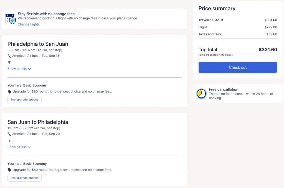This screenshot has height=188, width=284.
Task: See upgrade options for the Sep 13 flight
Action: pyautogui.click(x=24, y=100)
